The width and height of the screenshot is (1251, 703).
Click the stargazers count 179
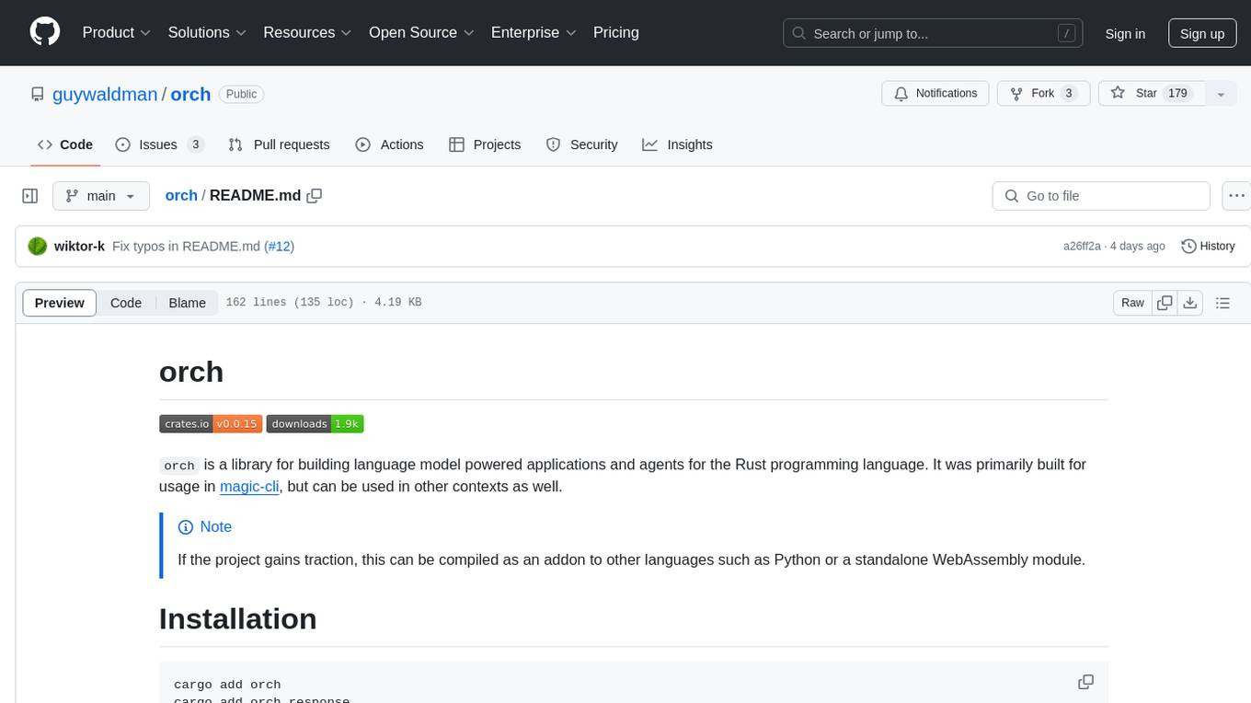(x=1178, y=93)
